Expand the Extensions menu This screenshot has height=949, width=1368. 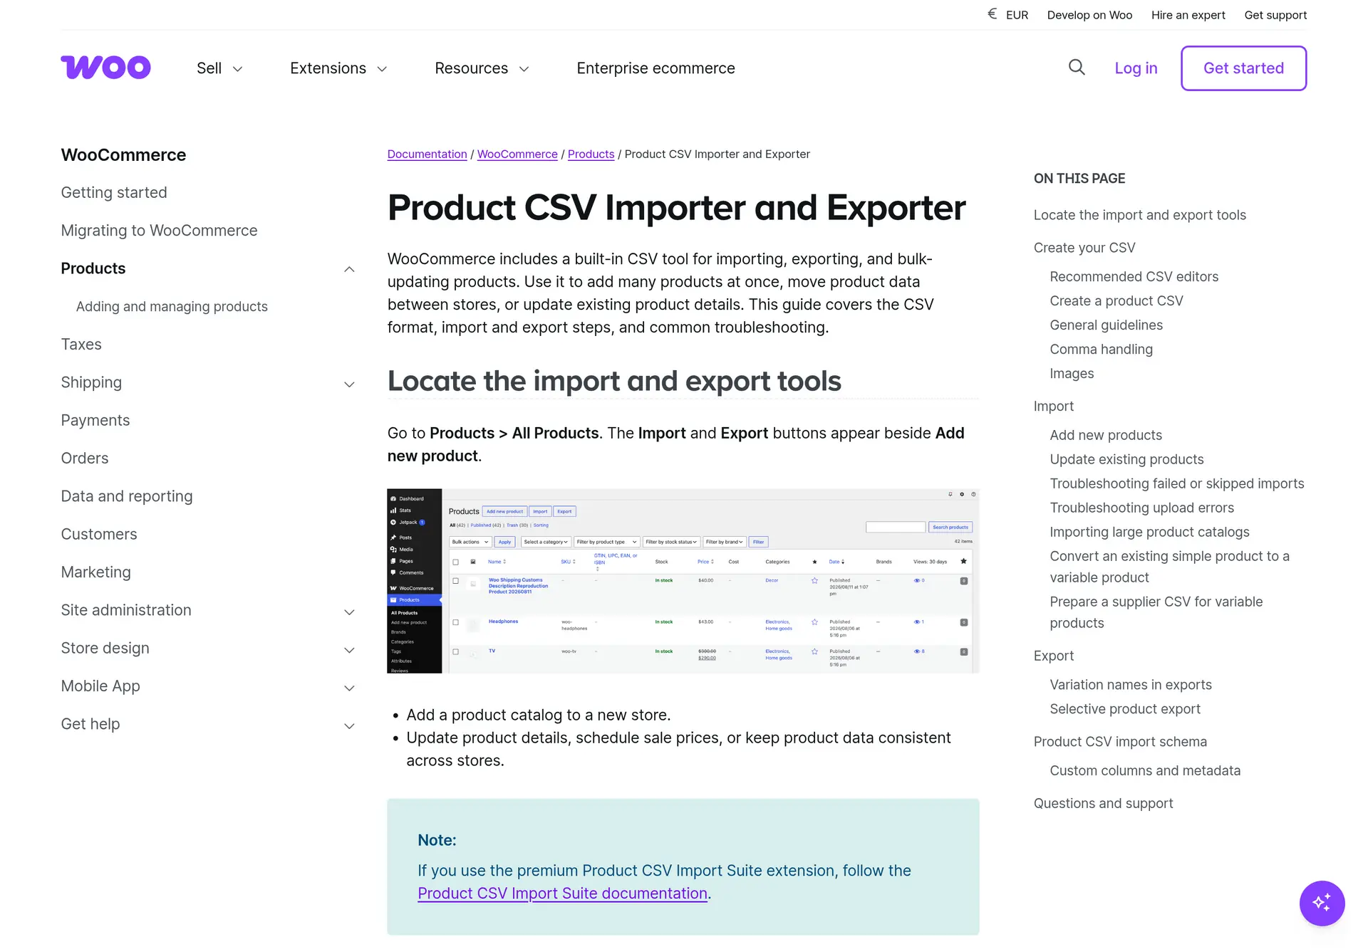(338, 68)
